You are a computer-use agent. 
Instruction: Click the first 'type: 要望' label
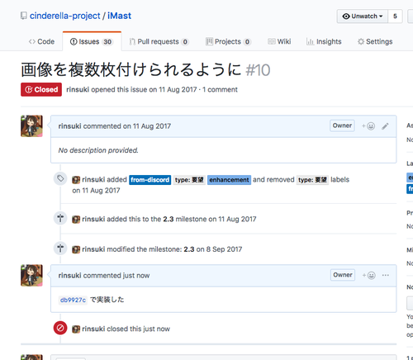click(x=189, y=180)
